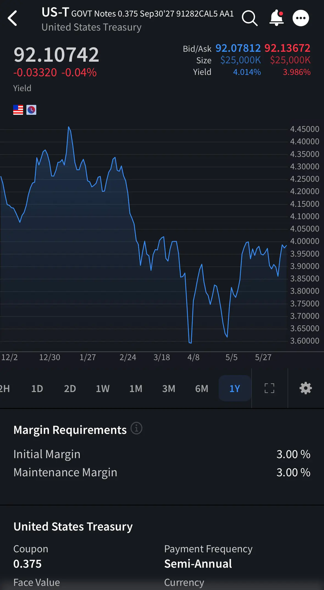Select the 3M chart period
The width and height of the screenshot is (324, 590).
(x=169, y=388)
